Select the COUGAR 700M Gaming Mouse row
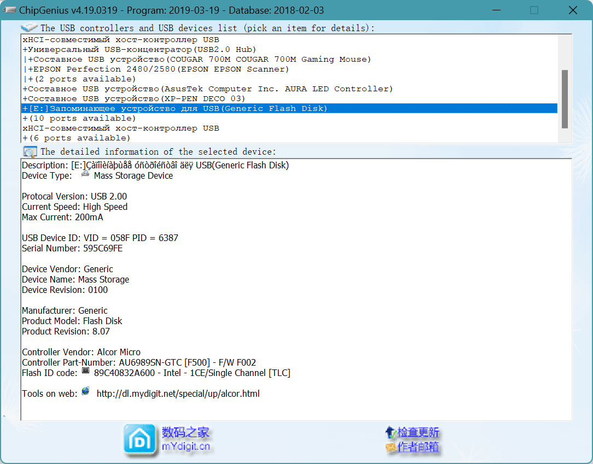593x464 pixels. coord(289,60)
